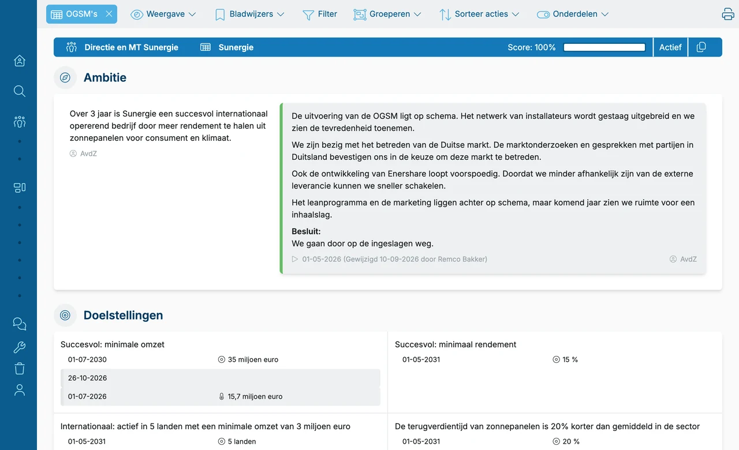This screenshot has width=739, height=450.
Task: Open the Internationaal 5 landen goal
Action: 206,426
